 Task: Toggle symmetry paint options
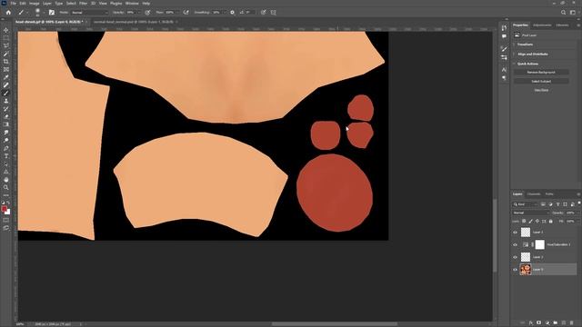coord(273,12)
